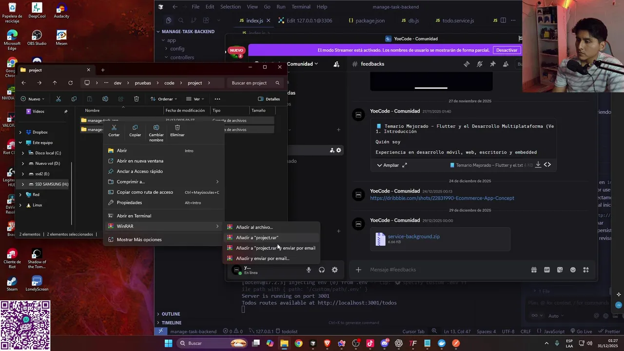624x351 pixels.
Task: Open Discord user settings gear
Action: (334, 270)
